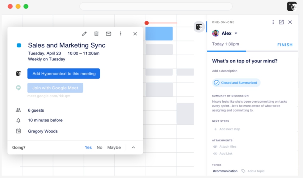This screenshot has height=178, width=303.
Task: Click Weekly on Tuesday recurrence text
Action: pos(46,59)
